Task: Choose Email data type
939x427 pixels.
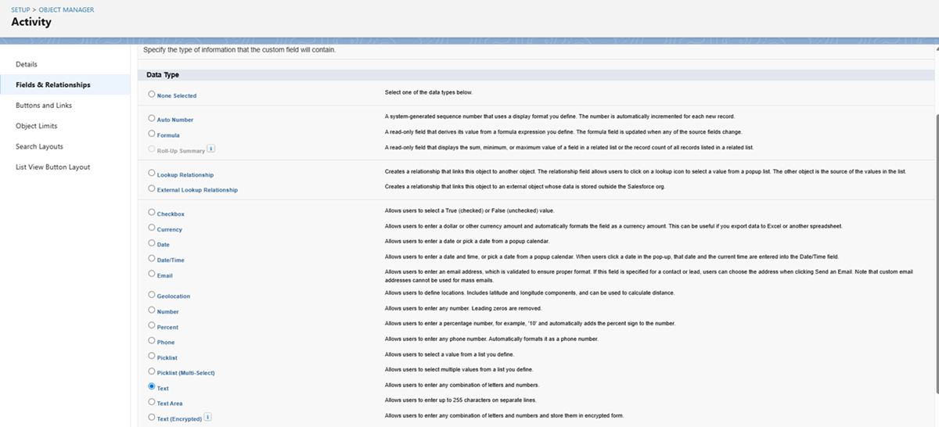Action: pos(152,274)
